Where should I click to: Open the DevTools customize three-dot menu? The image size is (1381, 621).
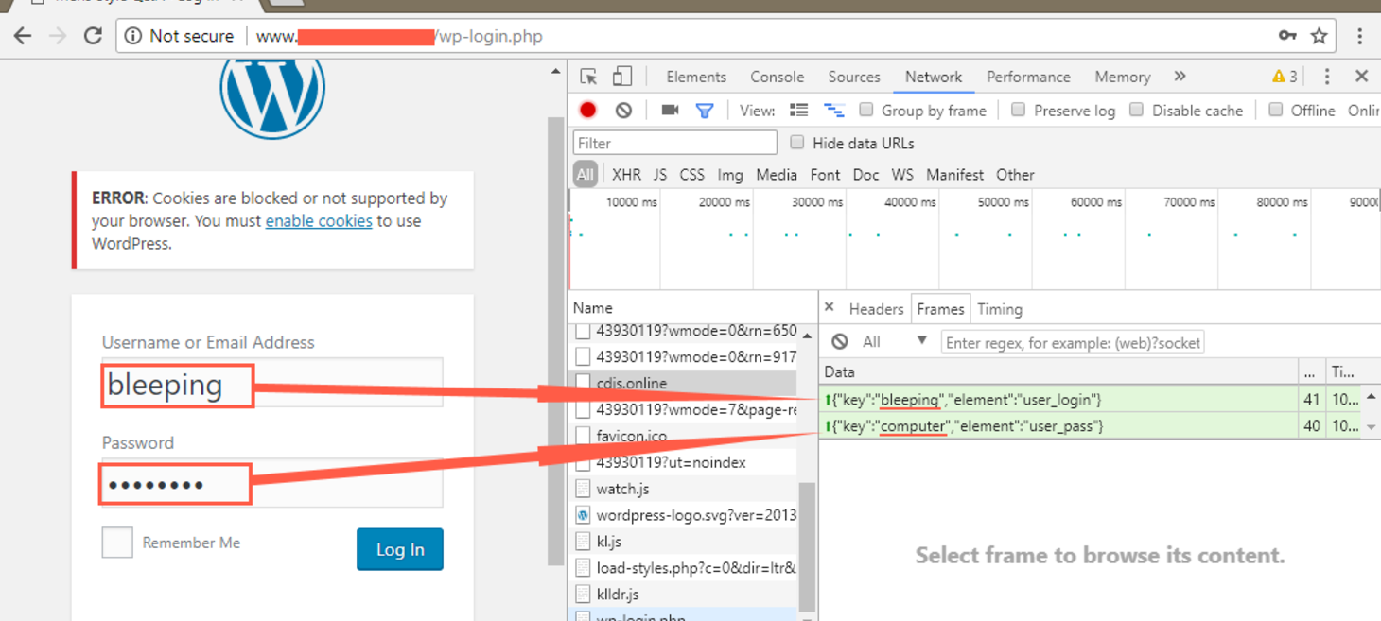(1326, 77)
